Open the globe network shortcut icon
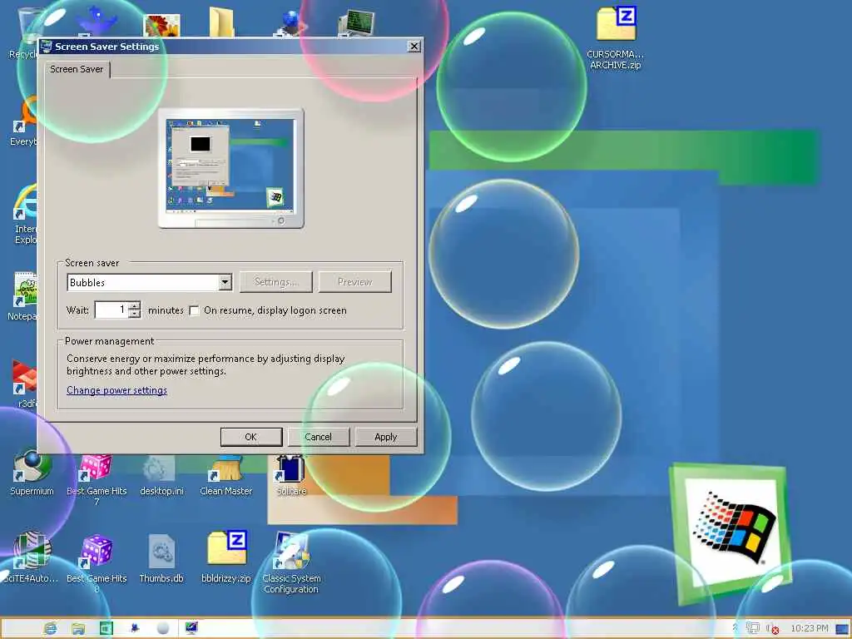Image resolution: width=852 pixels, height=639 pixels. click(291, 22)
